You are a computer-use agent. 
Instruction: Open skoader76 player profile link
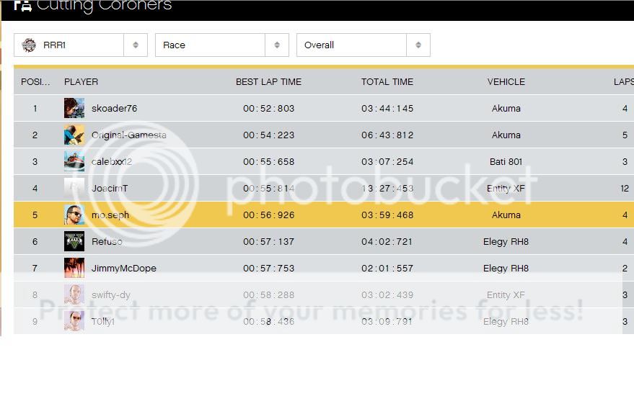114,109
